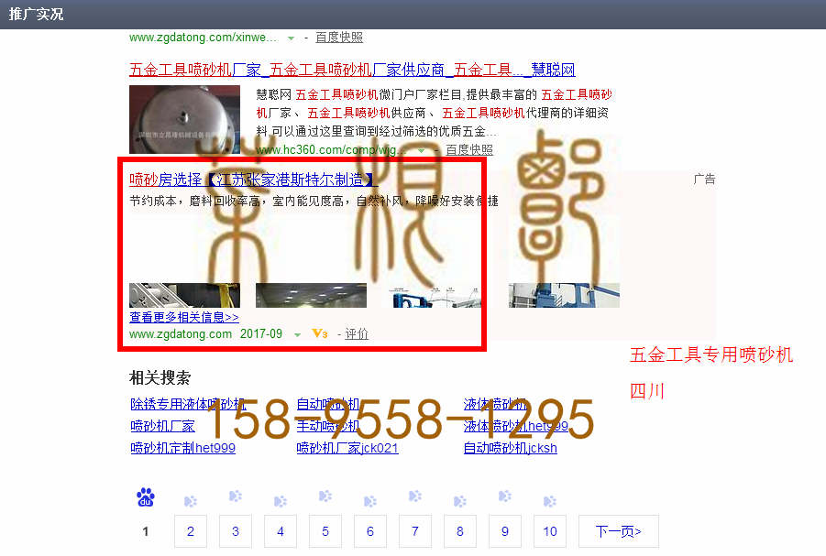Viewport: 826px width, 556px height.
Task: Go to results page 2
Action: point(190,531)
